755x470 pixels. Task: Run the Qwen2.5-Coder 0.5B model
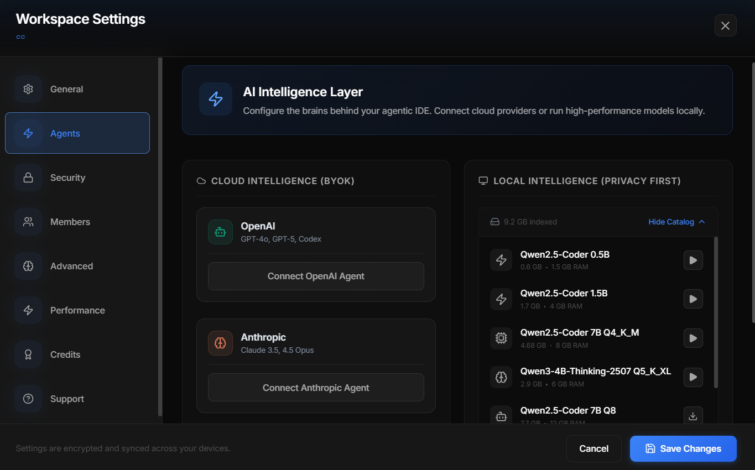point(693,260)
